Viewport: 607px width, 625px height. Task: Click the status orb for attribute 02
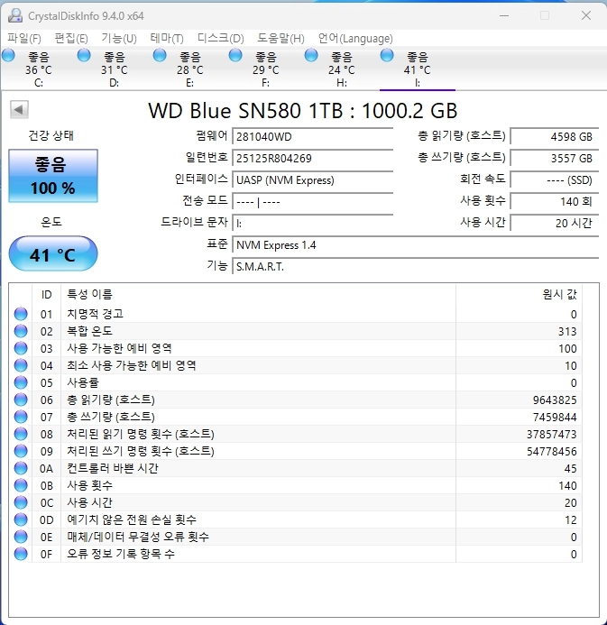coord(21,331)
